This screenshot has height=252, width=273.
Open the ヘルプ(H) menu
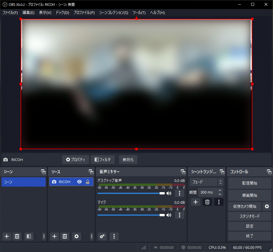pyautogui.click(x=157, y=13)
